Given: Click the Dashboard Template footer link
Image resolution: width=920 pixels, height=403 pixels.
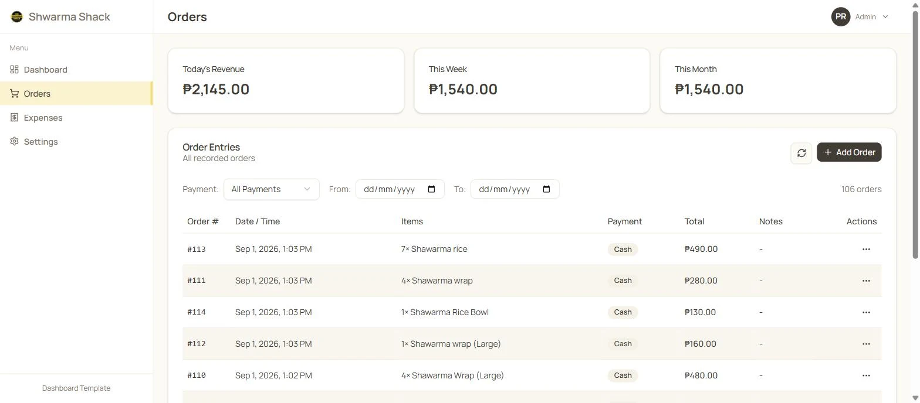Looking at the screenshot, I should point(76,388).
